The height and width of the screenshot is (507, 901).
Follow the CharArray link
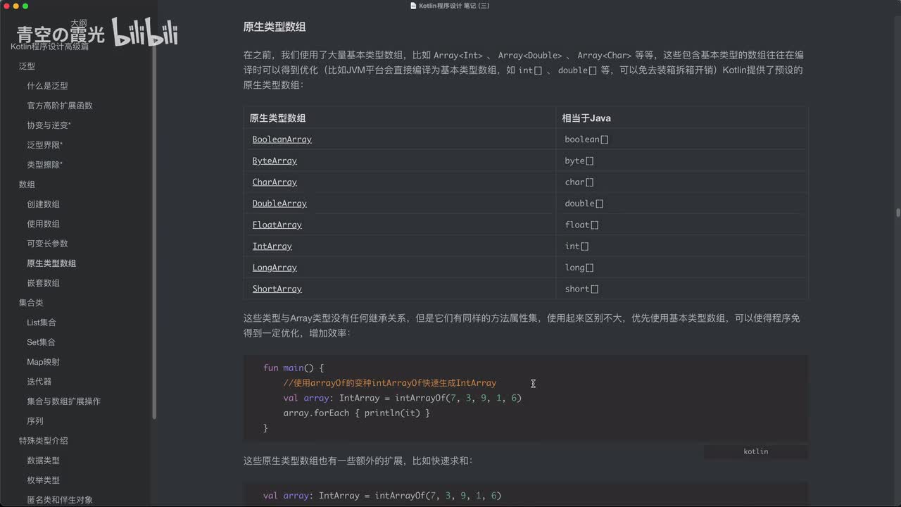275,182
